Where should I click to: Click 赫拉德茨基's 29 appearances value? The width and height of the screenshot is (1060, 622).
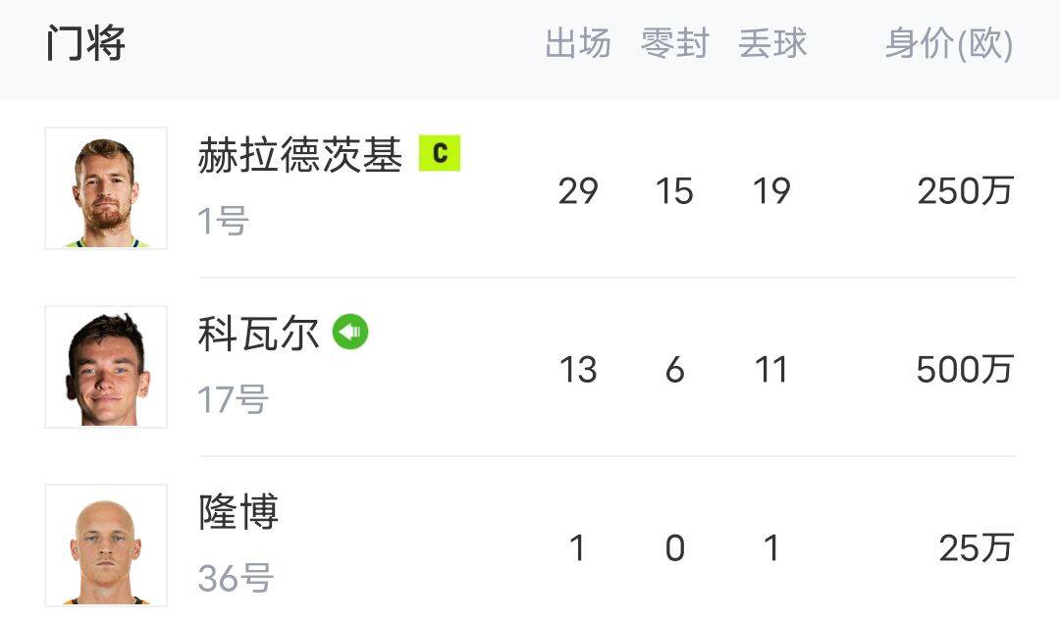tap(577, 191)
